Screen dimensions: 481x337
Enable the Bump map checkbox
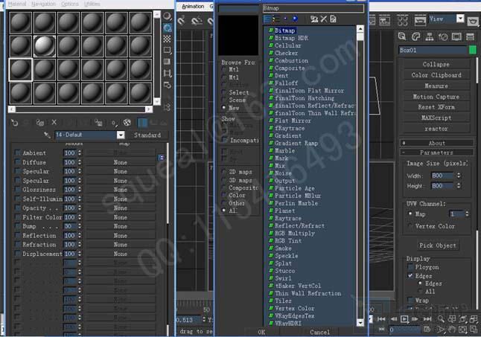(17, 226)
